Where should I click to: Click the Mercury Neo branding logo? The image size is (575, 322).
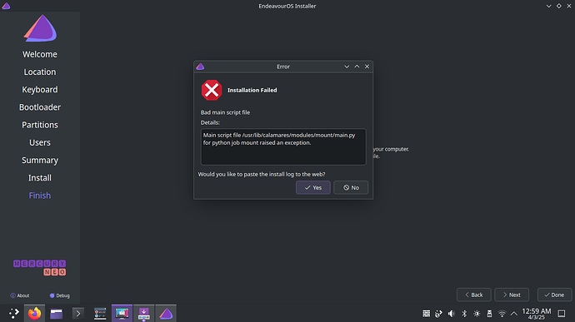pos(40,268)
